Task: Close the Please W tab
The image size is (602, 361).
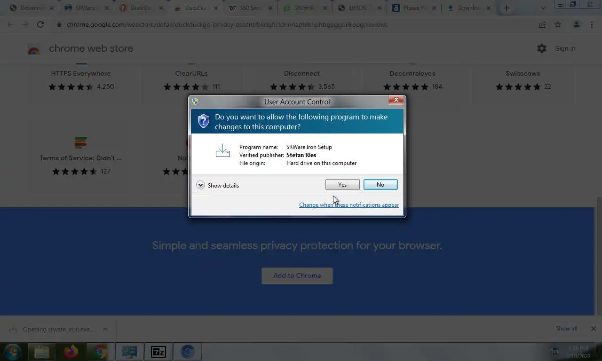Action: 434,8
